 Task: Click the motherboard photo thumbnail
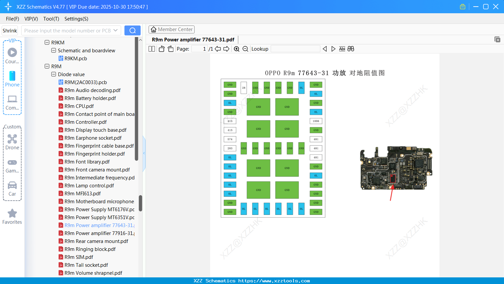pos(396,168)
